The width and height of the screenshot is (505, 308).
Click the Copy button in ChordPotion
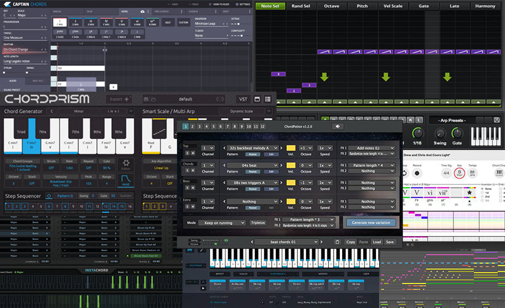point(350,242)
